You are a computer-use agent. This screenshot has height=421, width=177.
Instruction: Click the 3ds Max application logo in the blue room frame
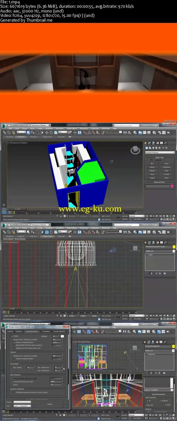pos(3,125)
